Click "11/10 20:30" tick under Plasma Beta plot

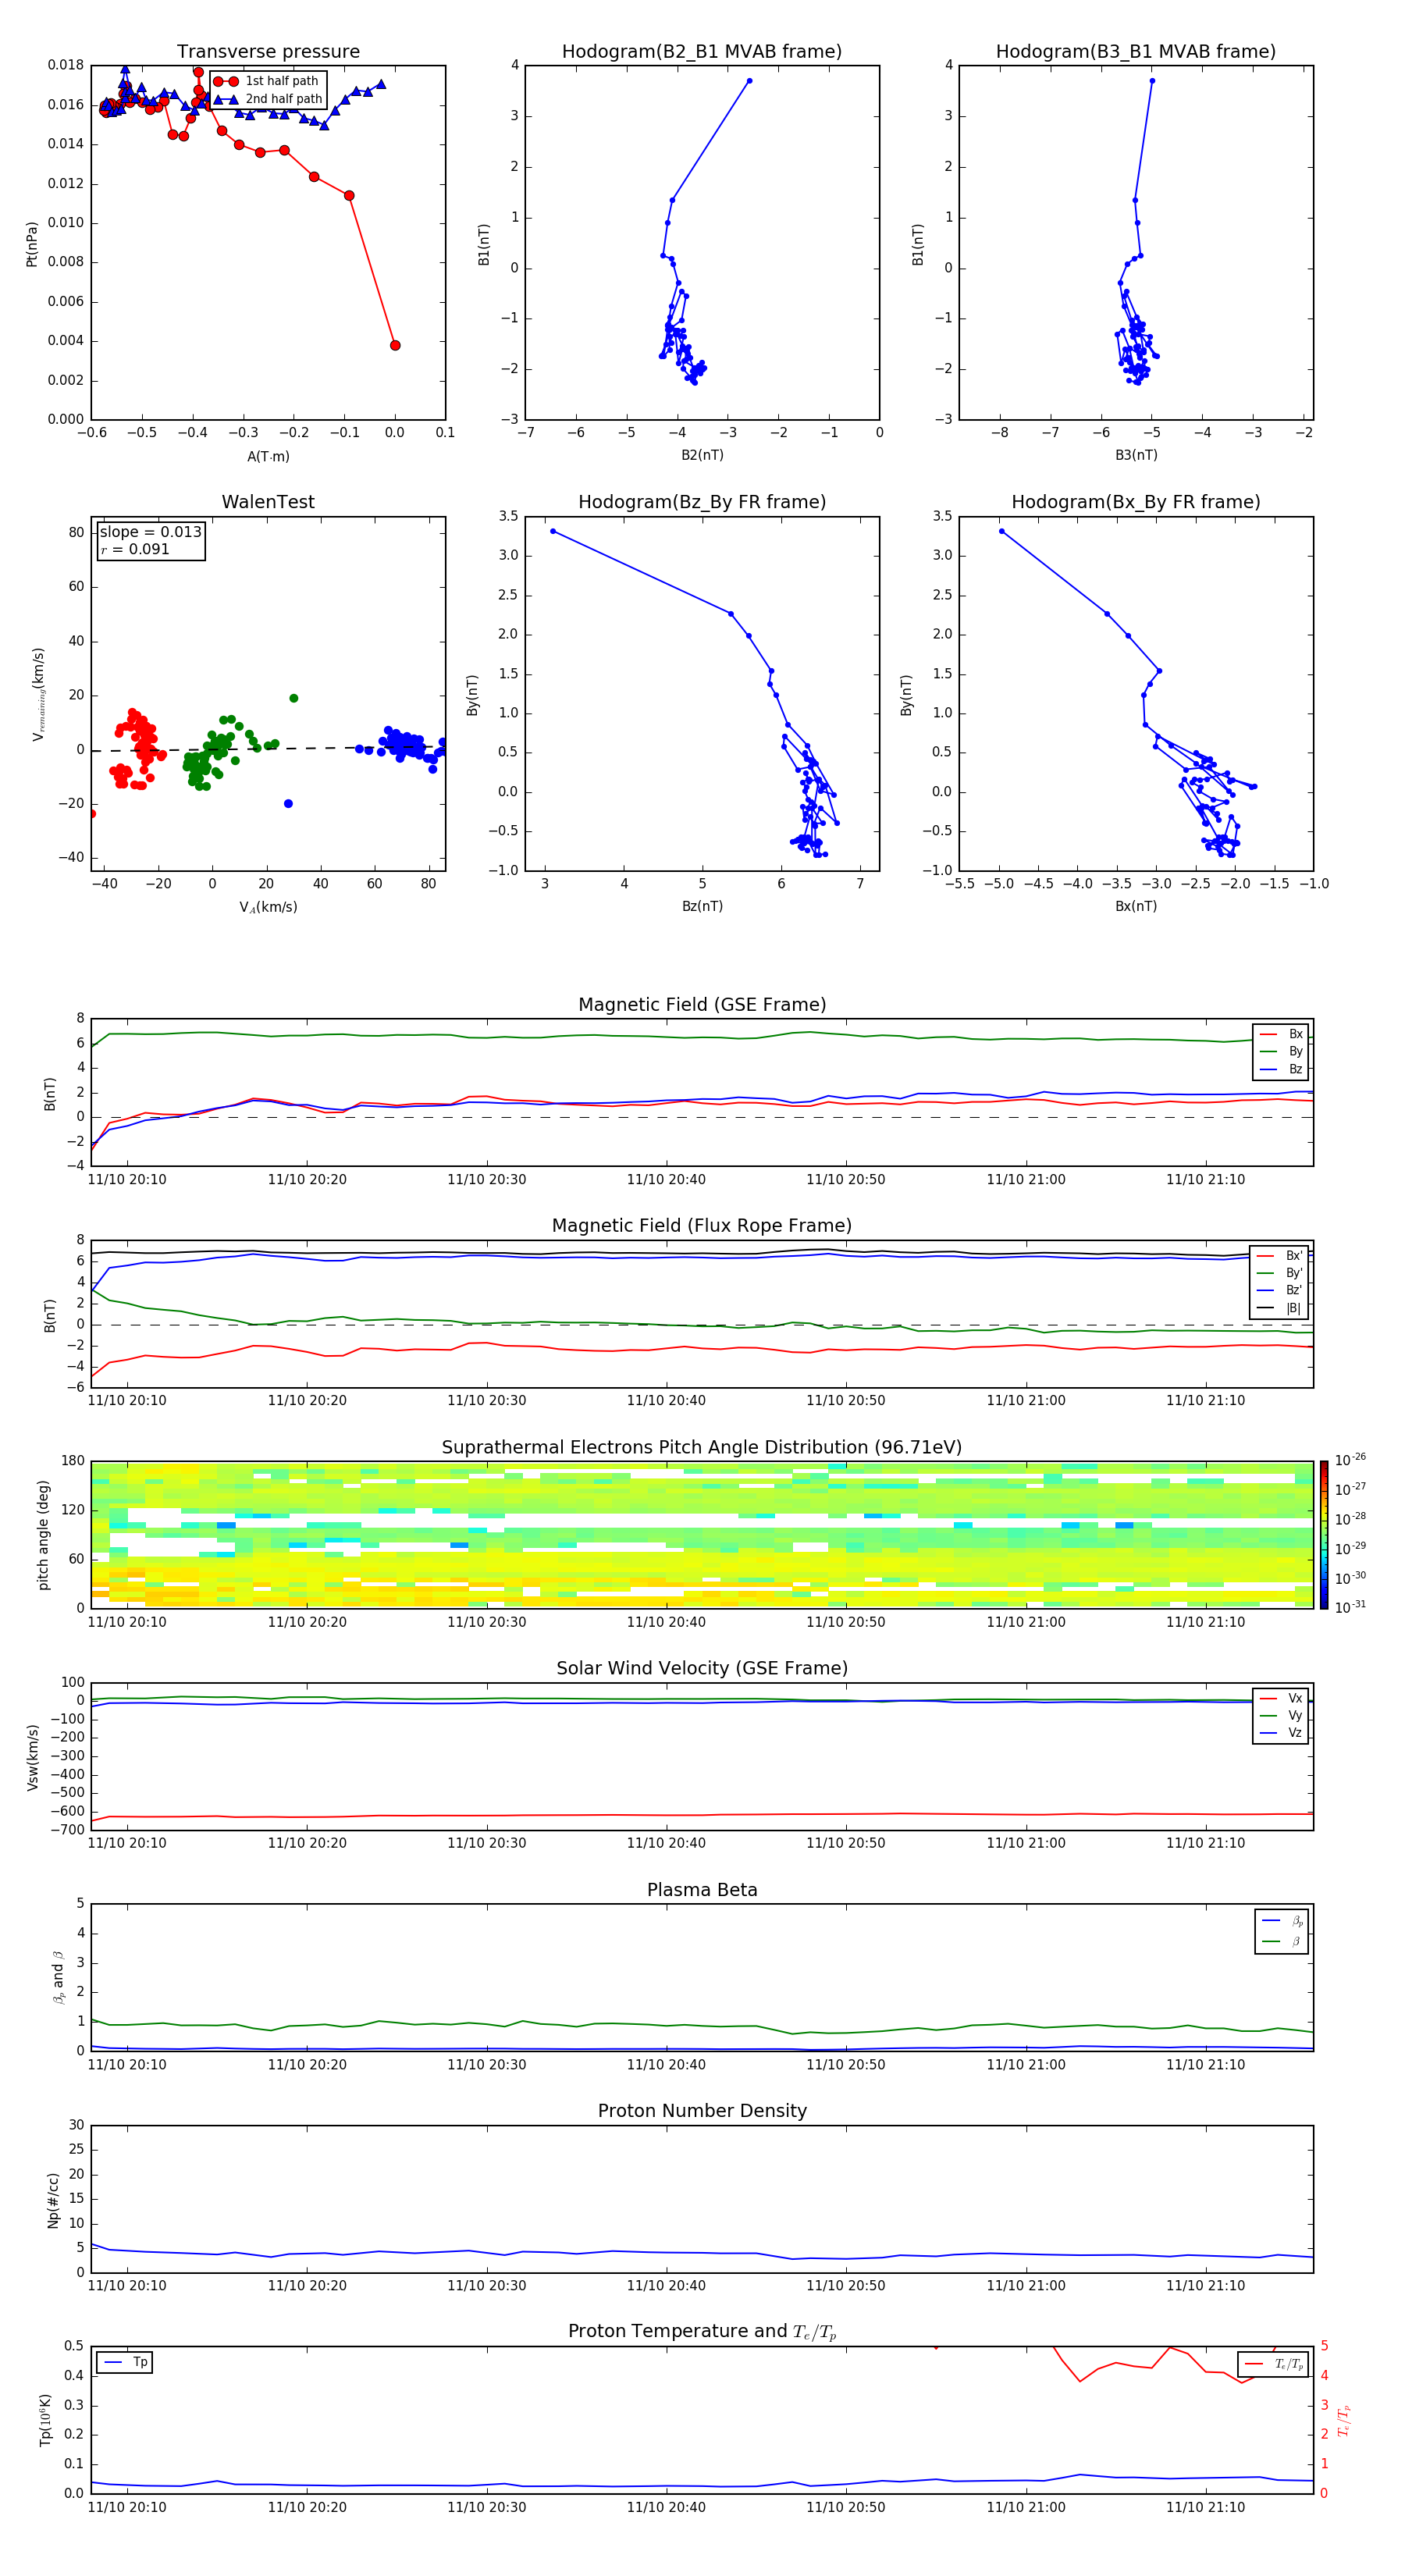tap(486, 2065)
